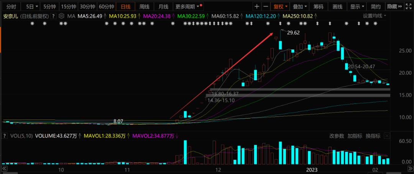
Task: Open the 设置均线 dropdown
Action: click(375, 16)
